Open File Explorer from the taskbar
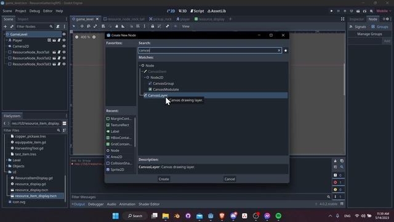The image size is (394, 222). (166, 216)
